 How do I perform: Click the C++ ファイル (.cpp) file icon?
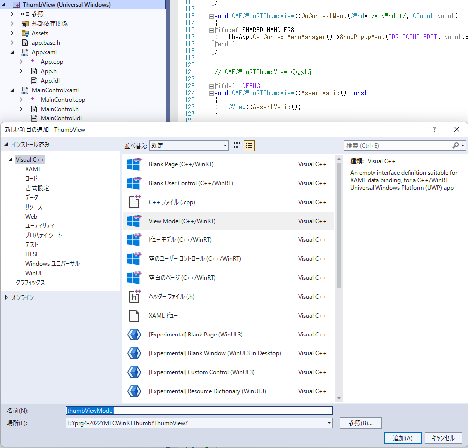pos(135,202)
